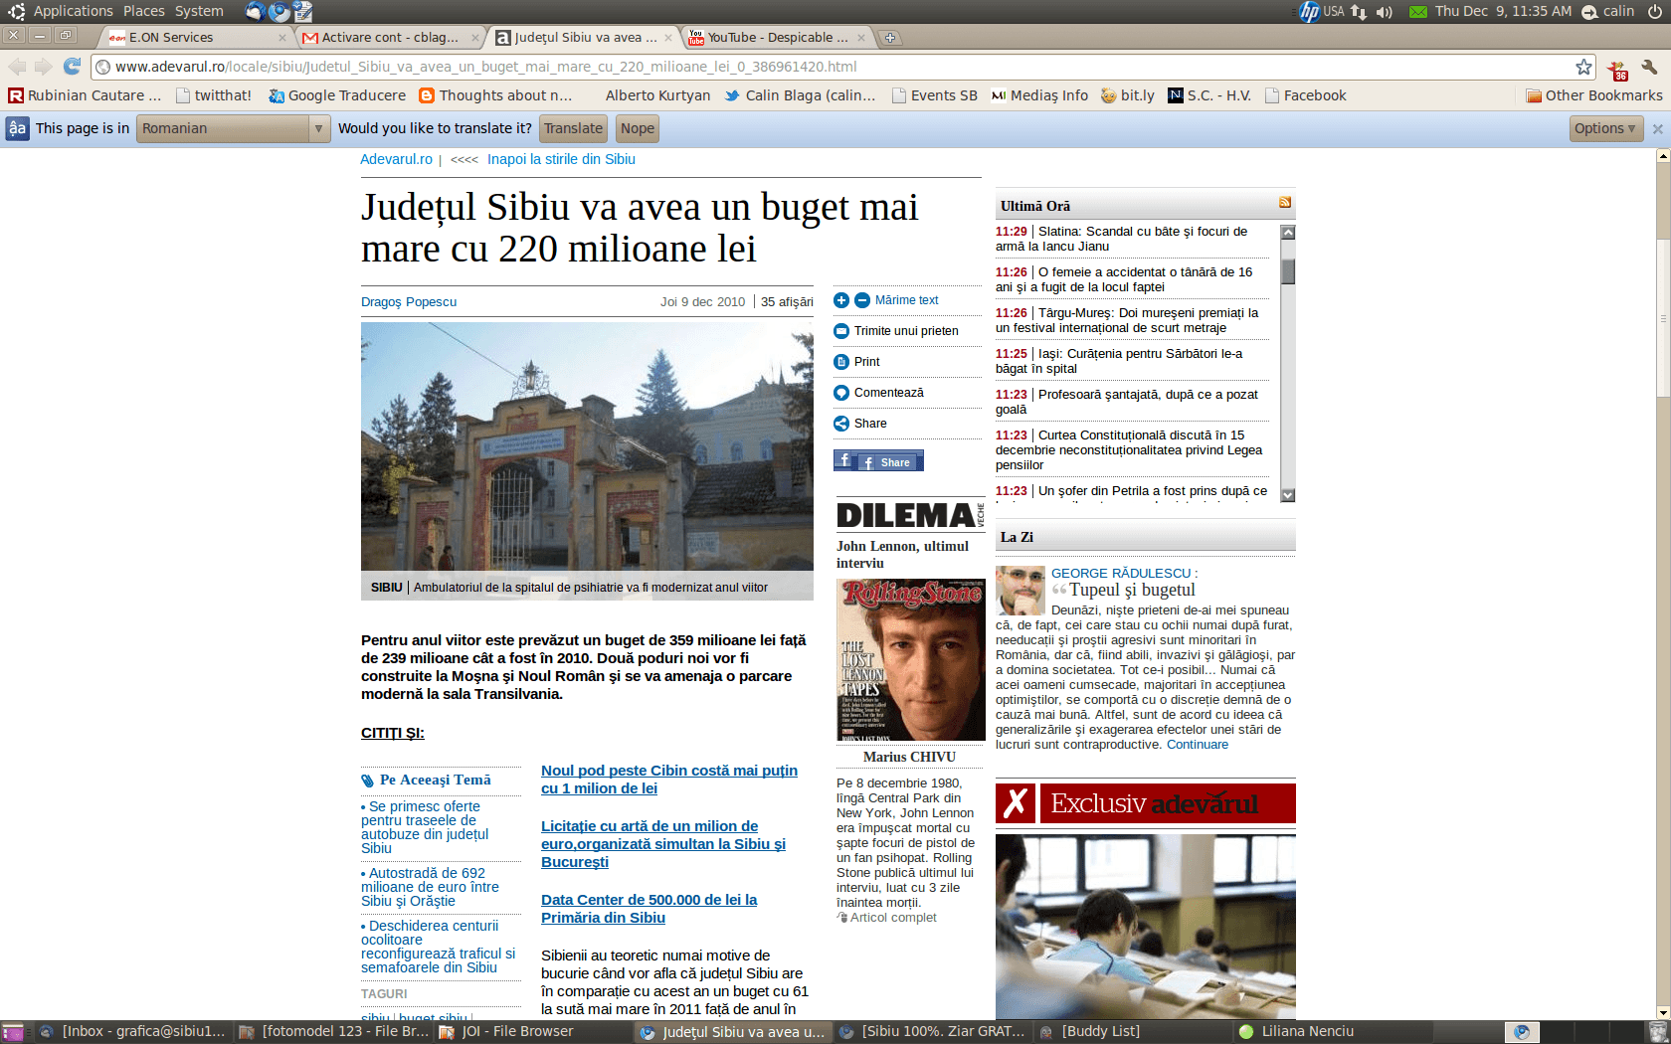Viewport: 1671px width, 1044px height.
Task: Open the volume icon in the top panel
Action: tap(1385, 12)
